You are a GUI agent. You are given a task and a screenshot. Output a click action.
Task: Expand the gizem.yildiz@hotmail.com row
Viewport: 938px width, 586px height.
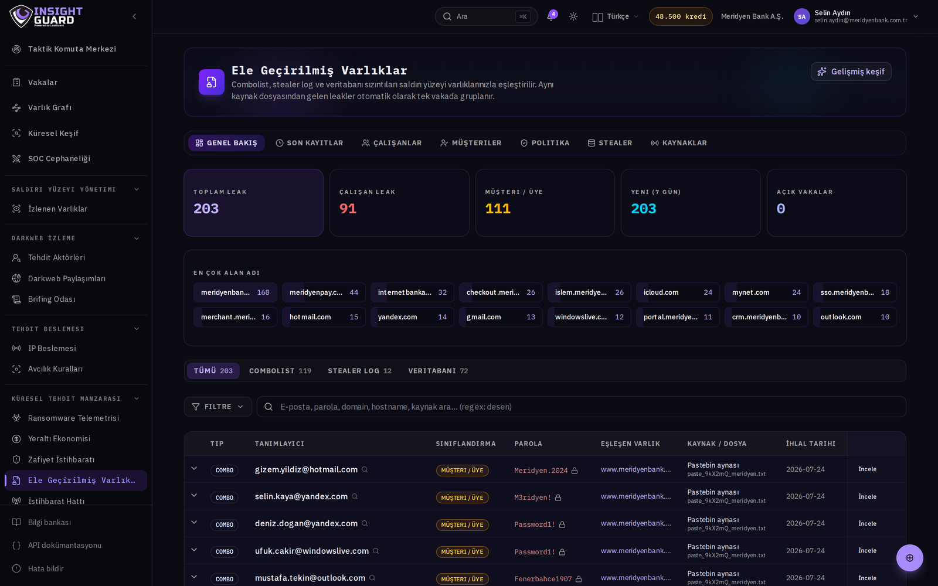pos(194,469)
